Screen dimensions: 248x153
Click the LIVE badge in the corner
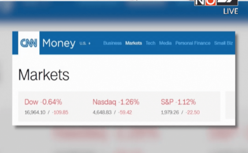pyautogui.click(x=230, y=11)
